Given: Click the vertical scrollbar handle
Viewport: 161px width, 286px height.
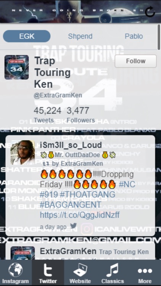Looking at the screenshot, I should coord(159,36).
